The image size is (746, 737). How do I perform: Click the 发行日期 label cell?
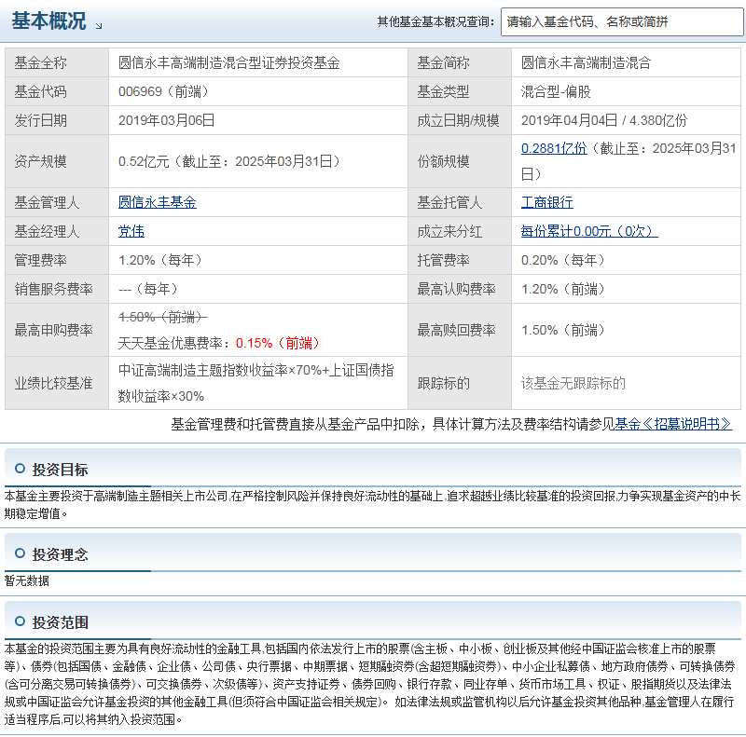[57, 120]
